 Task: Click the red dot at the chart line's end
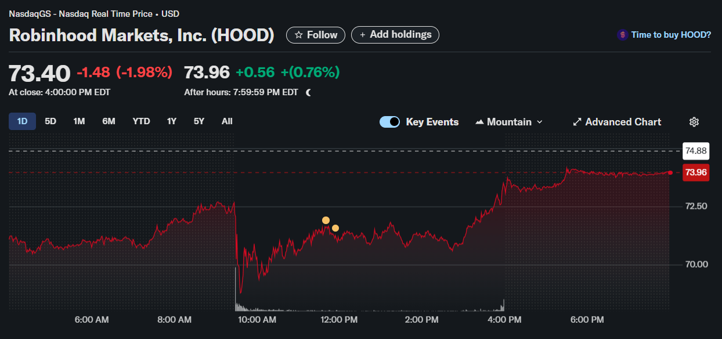coord(670,172)
